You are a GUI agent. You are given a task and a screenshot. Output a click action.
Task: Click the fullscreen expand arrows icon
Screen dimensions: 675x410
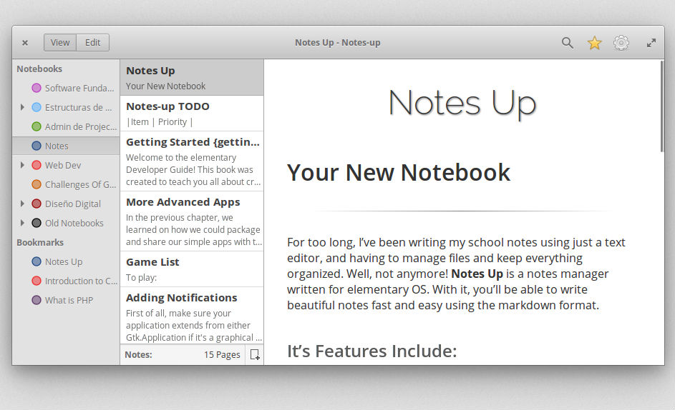(x=651, y=43)
